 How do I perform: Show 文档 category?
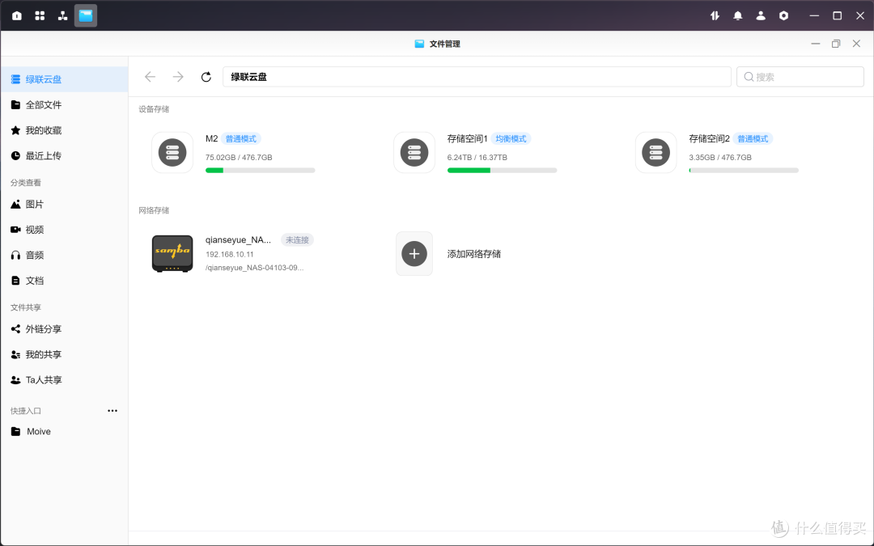click(x=64, y=281)
